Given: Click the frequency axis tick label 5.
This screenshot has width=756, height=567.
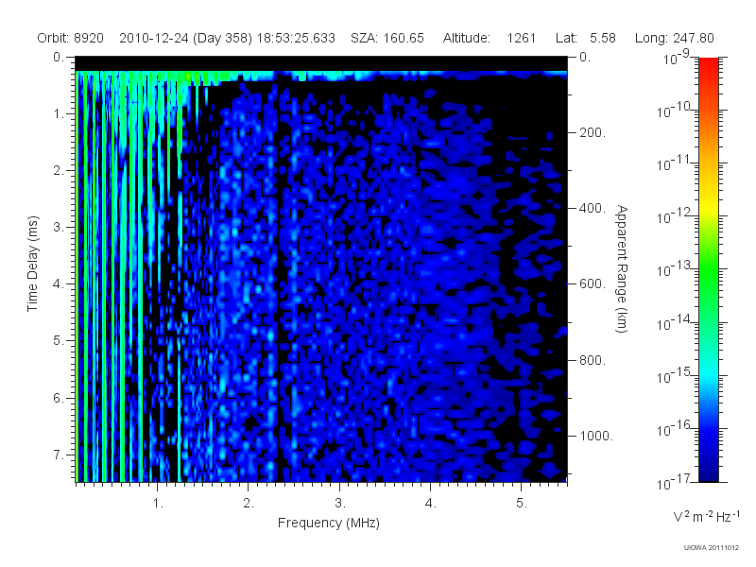Looking at the screenshot, I should point(522,504).
